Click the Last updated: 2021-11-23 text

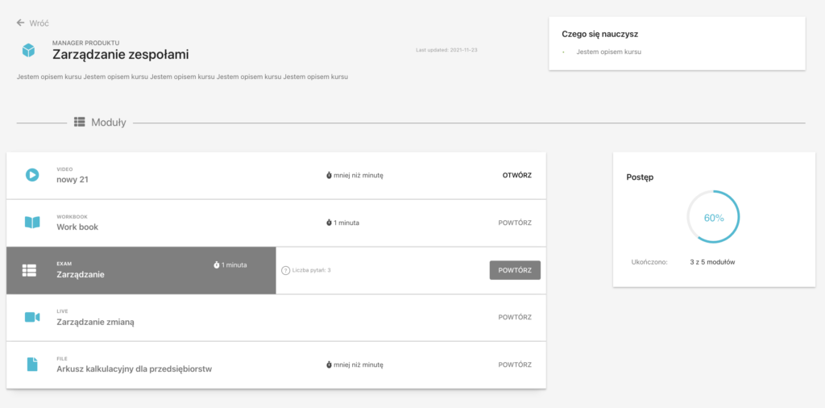pyautogui.click(x=446, y=49)
